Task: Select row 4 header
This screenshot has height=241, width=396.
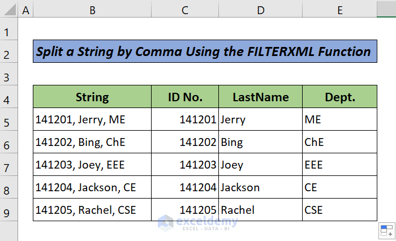Action: tap(9, 100)
